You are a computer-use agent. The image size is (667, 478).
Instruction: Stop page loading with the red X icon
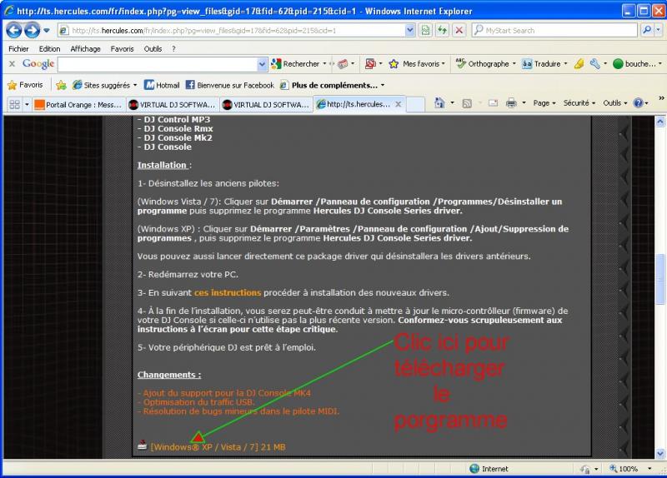coord(459,30)
